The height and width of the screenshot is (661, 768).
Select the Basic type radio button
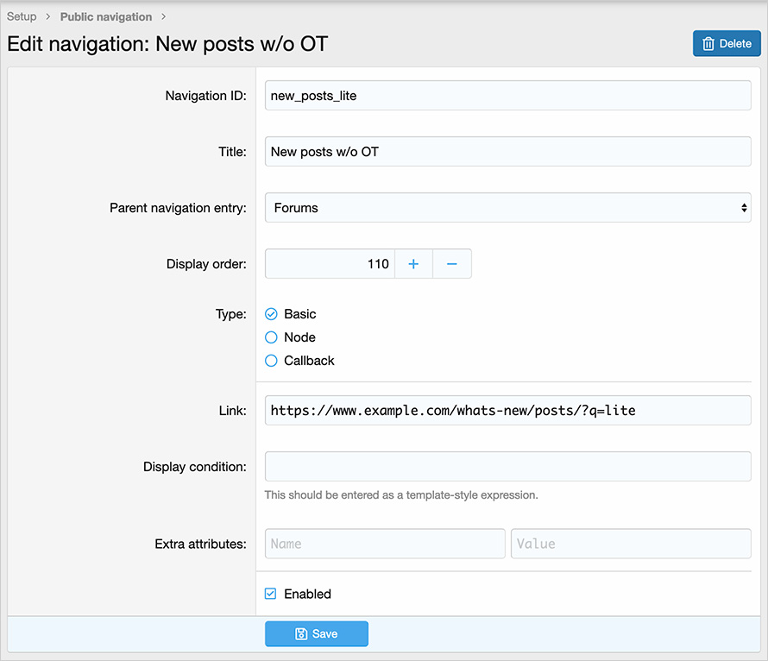[x=271, y=314]
